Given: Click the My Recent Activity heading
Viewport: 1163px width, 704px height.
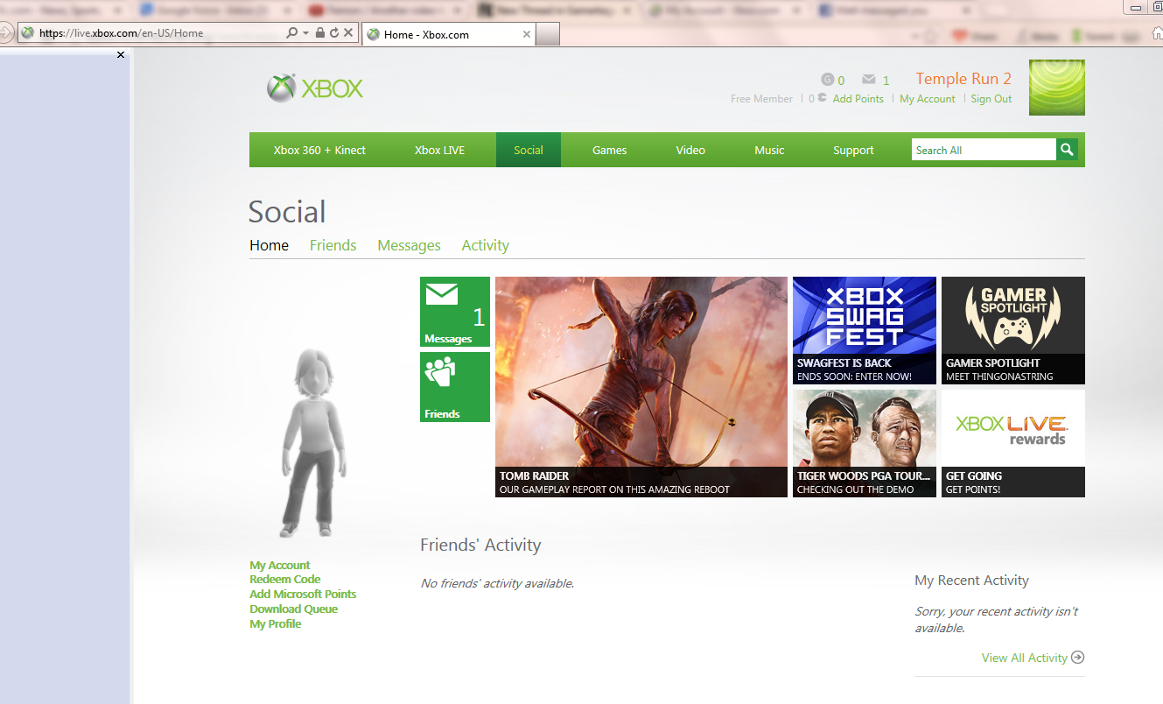Looking at the screenshot, I should [x=971, y=581].
